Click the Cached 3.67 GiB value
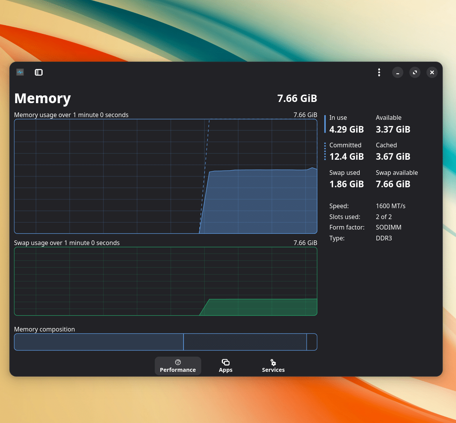The image size is (456, 423). (x=393, y=157)
